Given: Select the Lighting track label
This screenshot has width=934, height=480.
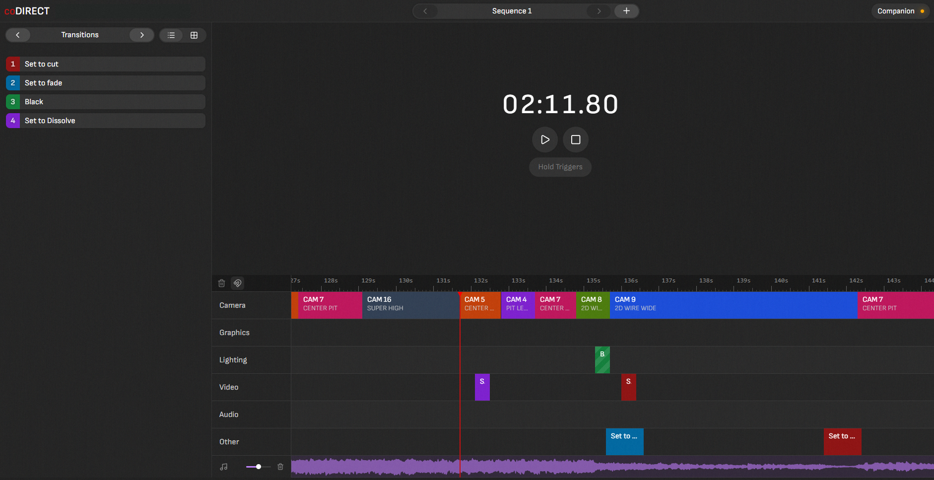Looking at the screenshot, I should point(233,360).
